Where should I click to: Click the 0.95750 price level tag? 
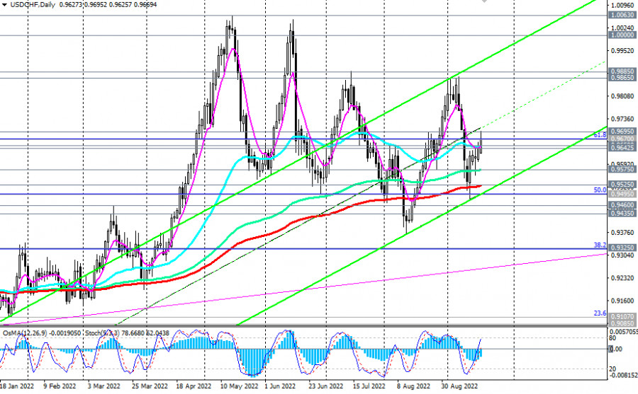pos(621,170)
